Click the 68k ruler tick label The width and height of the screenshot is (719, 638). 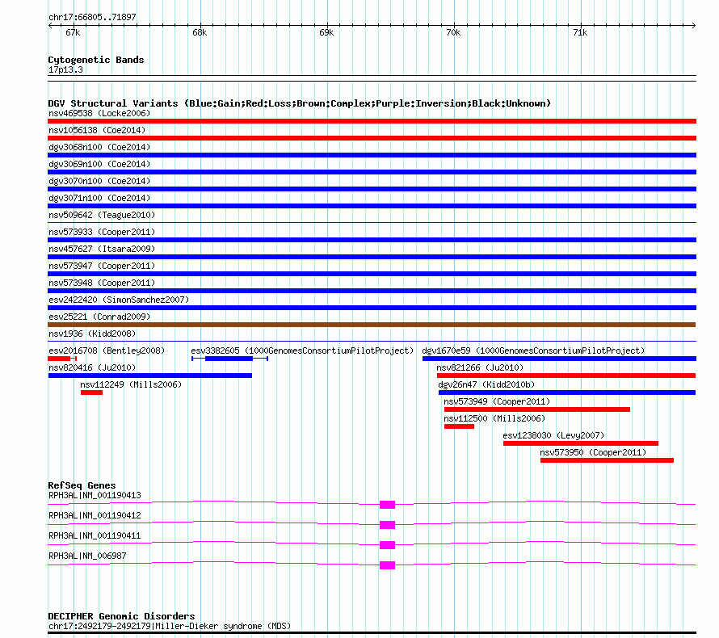[200, 32]
